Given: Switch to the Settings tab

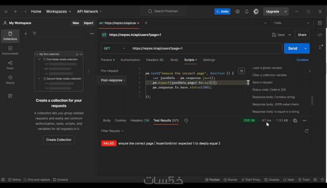Looking at the screenshot, I should 209,60.
